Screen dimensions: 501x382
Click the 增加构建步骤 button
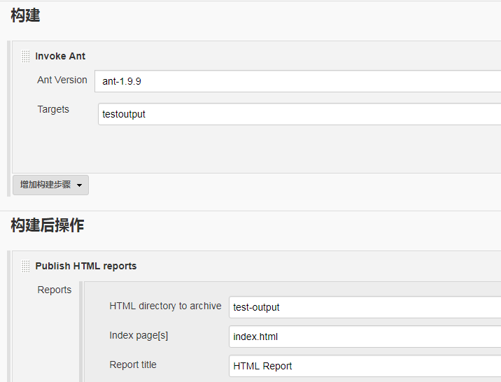coord(45,185)
